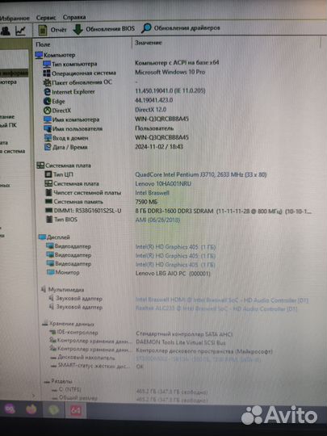Select the 44.19041.423.0 Edge version value
327x436 pixels.
point(154,100)
